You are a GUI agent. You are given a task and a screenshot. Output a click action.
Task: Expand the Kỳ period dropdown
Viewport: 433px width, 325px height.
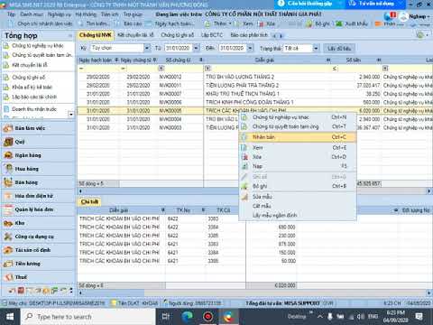[147, 48]
